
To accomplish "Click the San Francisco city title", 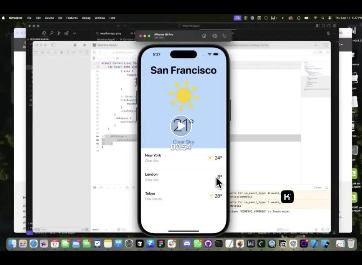I will point(183,70).
